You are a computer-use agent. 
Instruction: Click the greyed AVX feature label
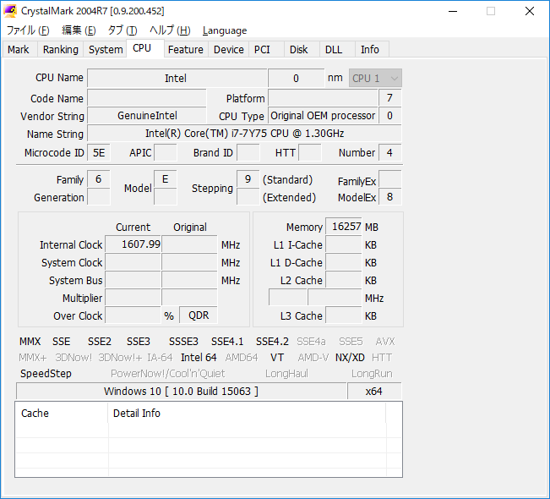coord(384,342)
